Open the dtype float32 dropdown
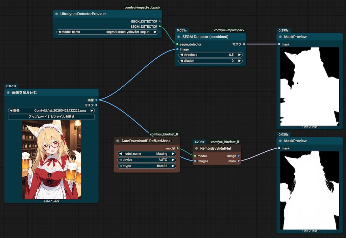The image size is (346, 238). [x=147, y=166]
